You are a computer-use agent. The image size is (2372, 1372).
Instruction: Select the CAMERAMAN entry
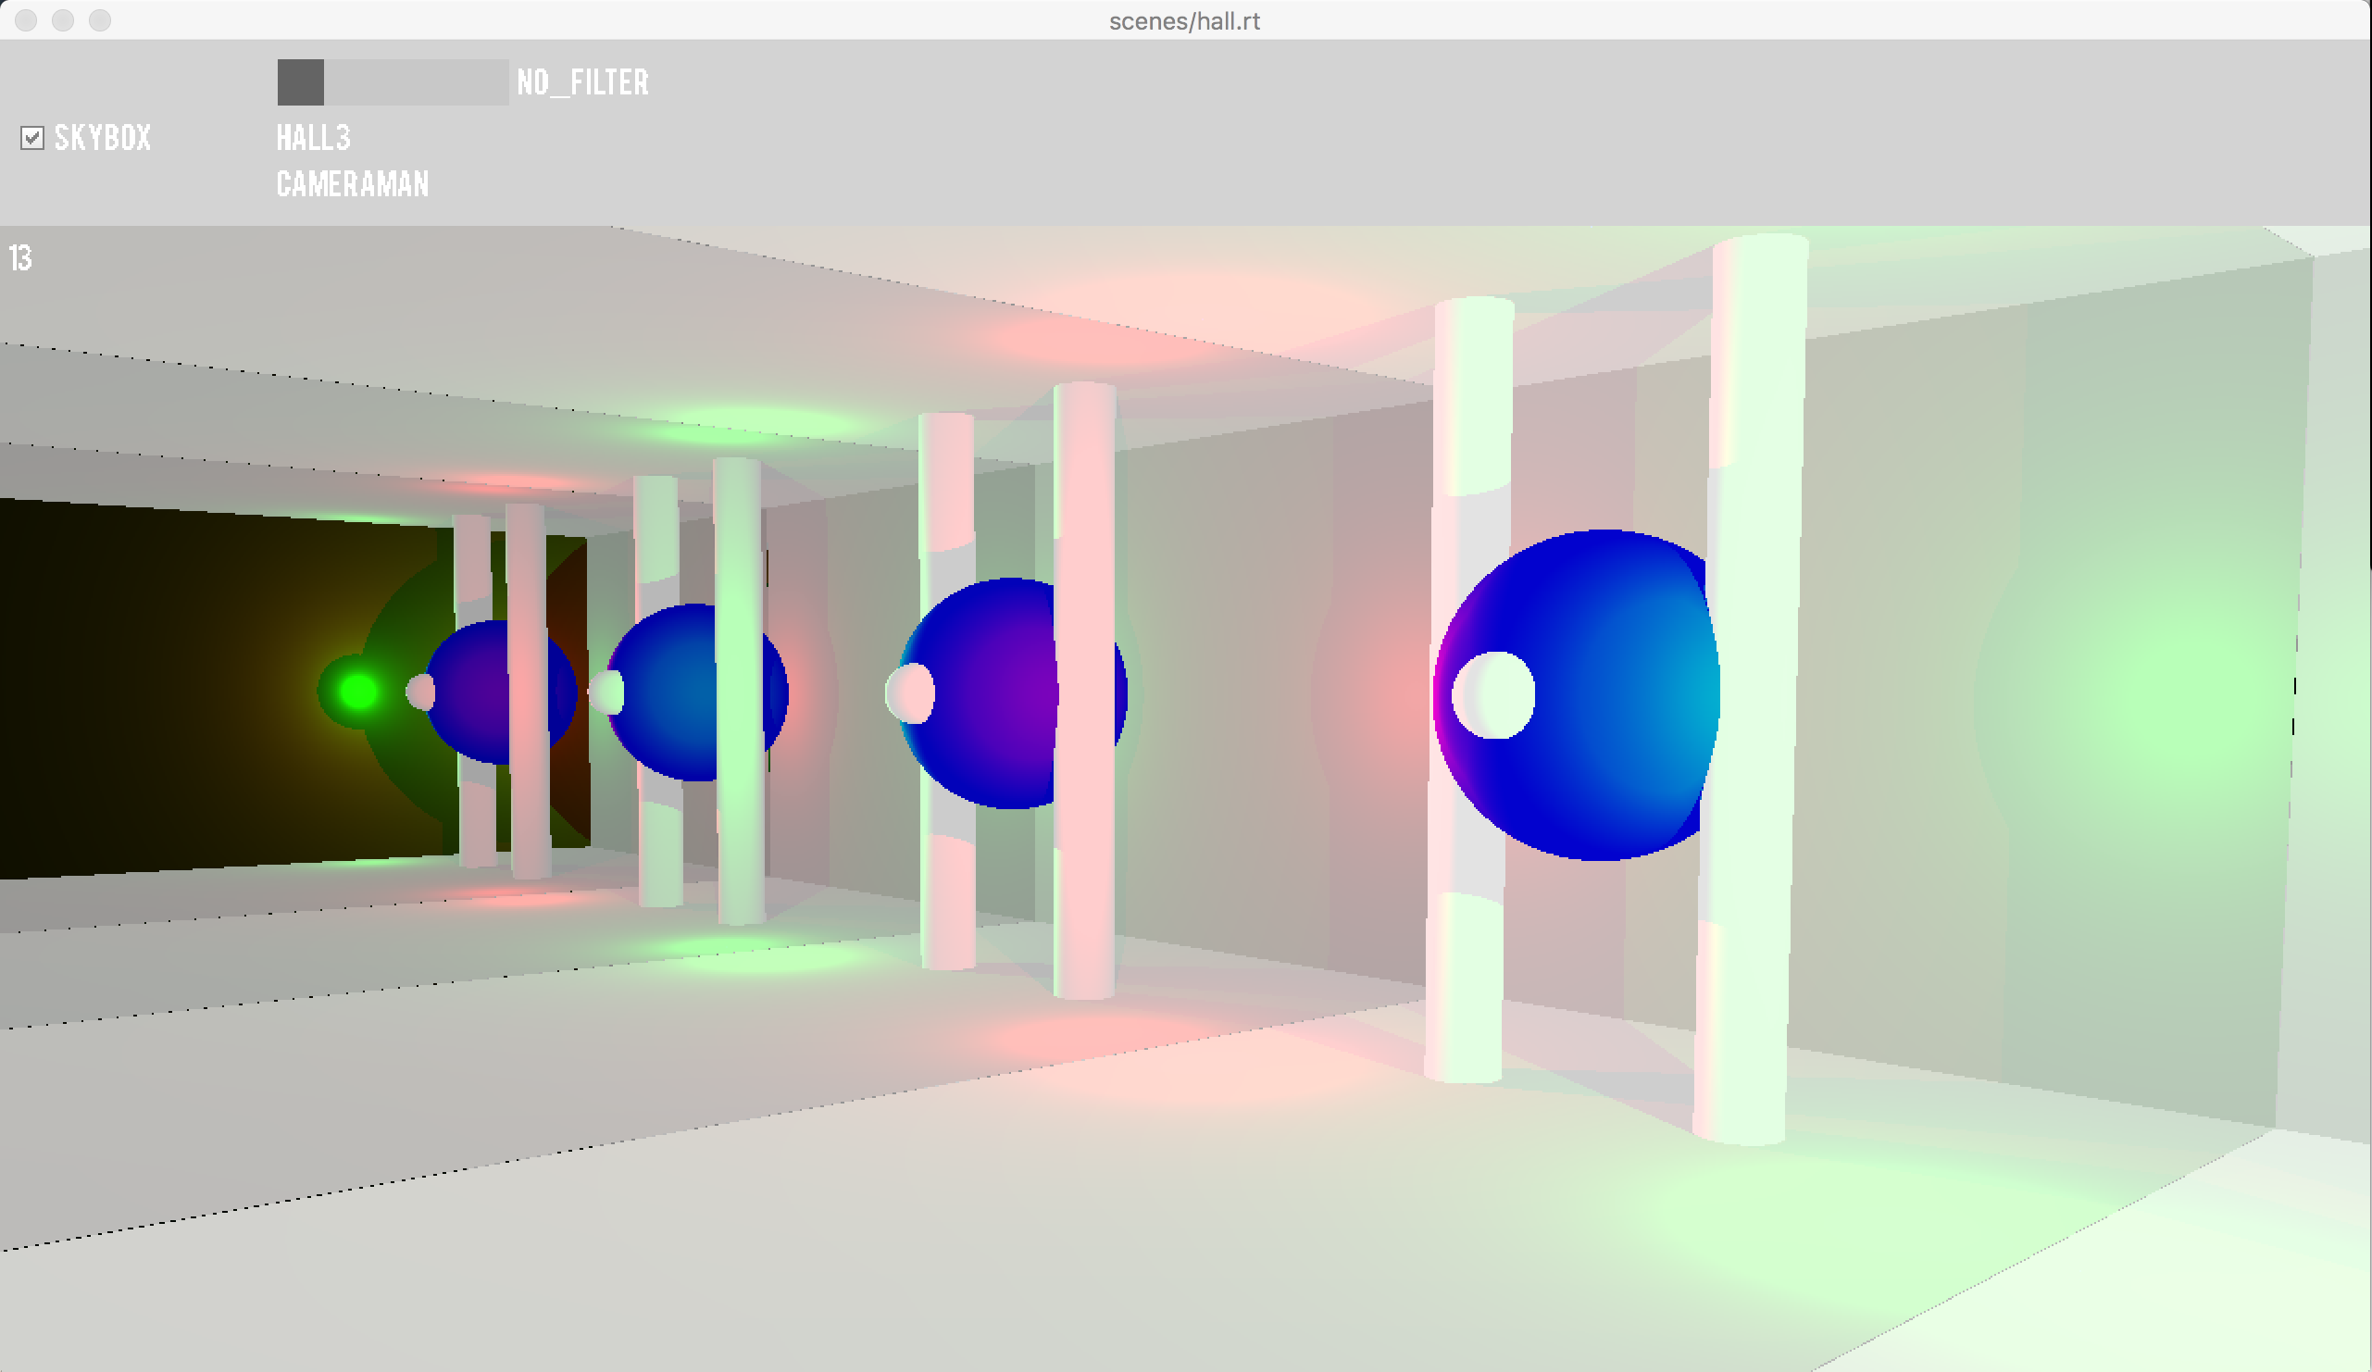[352, 184]
